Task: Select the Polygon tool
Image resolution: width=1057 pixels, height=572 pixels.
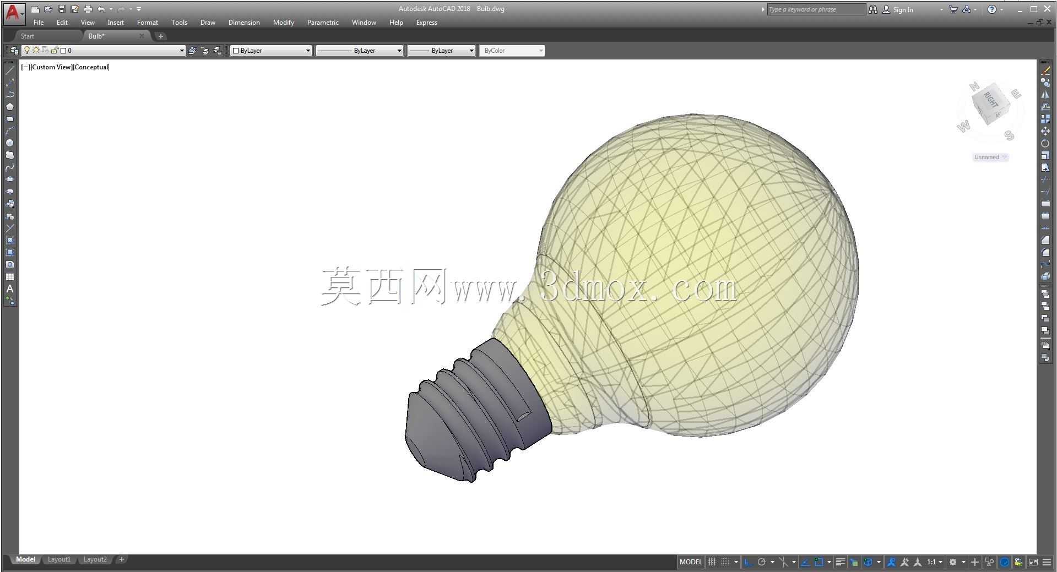Action: click(10, 106)
